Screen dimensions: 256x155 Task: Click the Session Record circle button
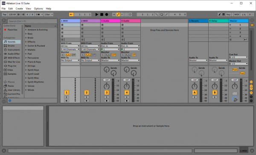coord(130,15)
